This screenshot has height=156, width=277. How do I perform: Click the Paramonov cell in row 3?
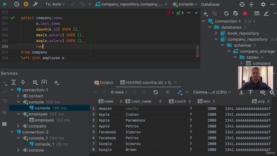point(135,120)
